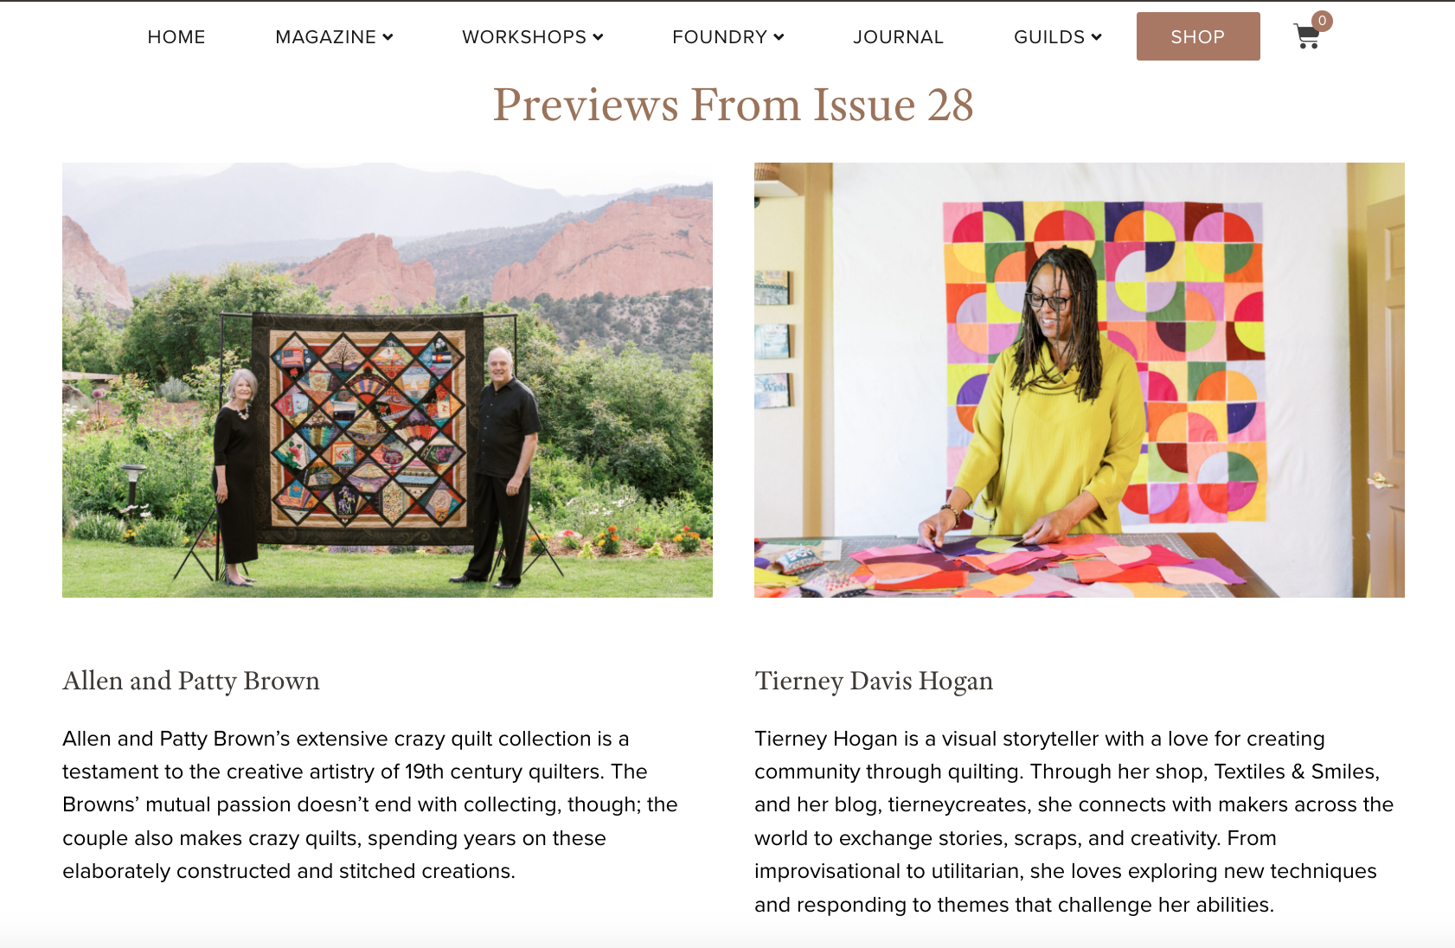Click the Tierney Hogan description paragraph
Screen dimensions: 1455x948
[1074, 821]
